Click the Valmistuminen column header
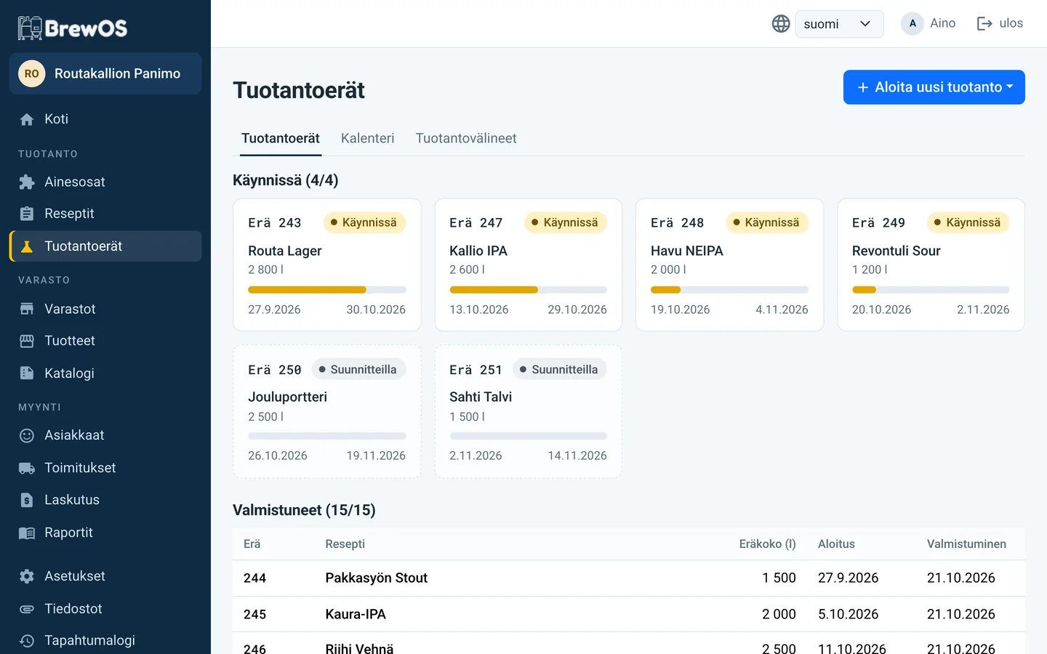 click(x=966, y=544)
